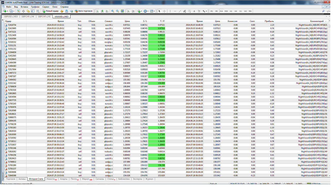
Task: Click the Zoom In magnifier icon
Action: [113, 11]
